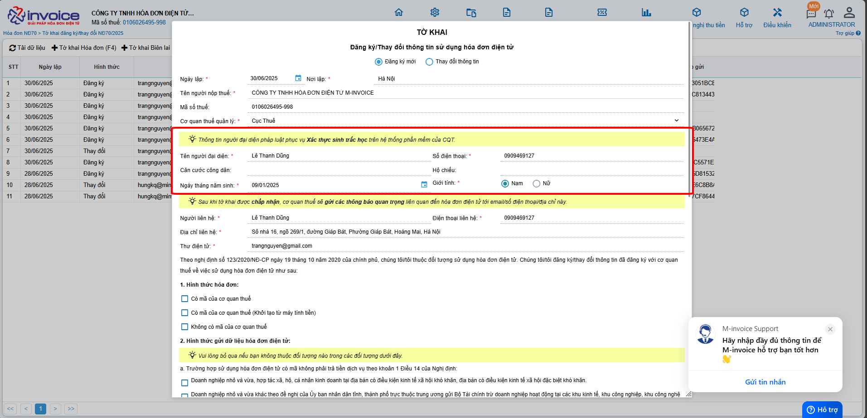The width and height of the screenshot is (867, 418).
Task: Click Gửi tin nhắn link in support popup
Action: [x=765, y=382]
